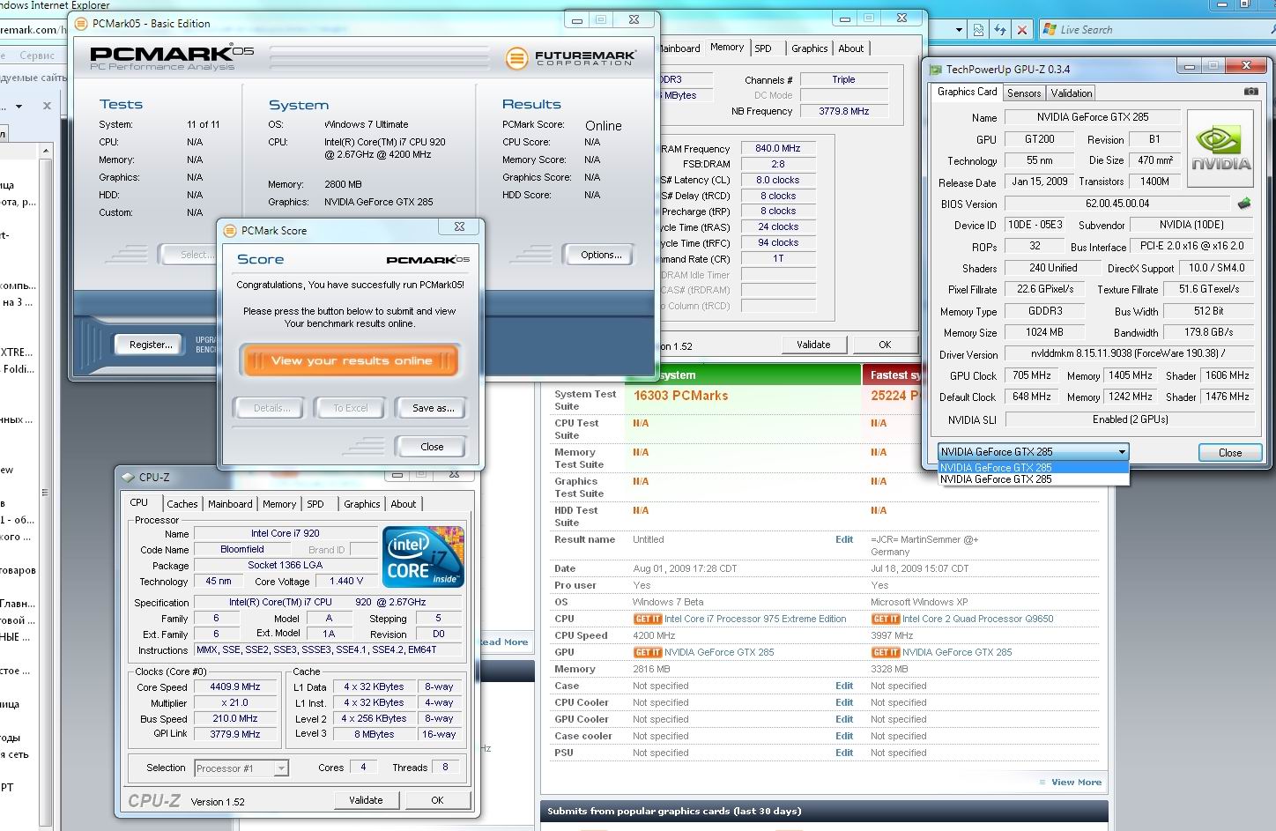Click the Internet Explorer refresh icon
This screenshot has height=831, width=1276.
click(x=1000, y=30)
